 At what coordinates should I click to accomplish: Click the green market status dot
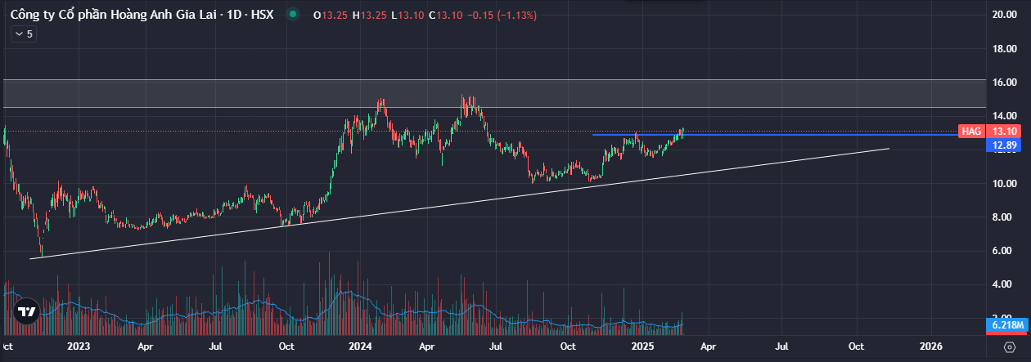point(292,14)
